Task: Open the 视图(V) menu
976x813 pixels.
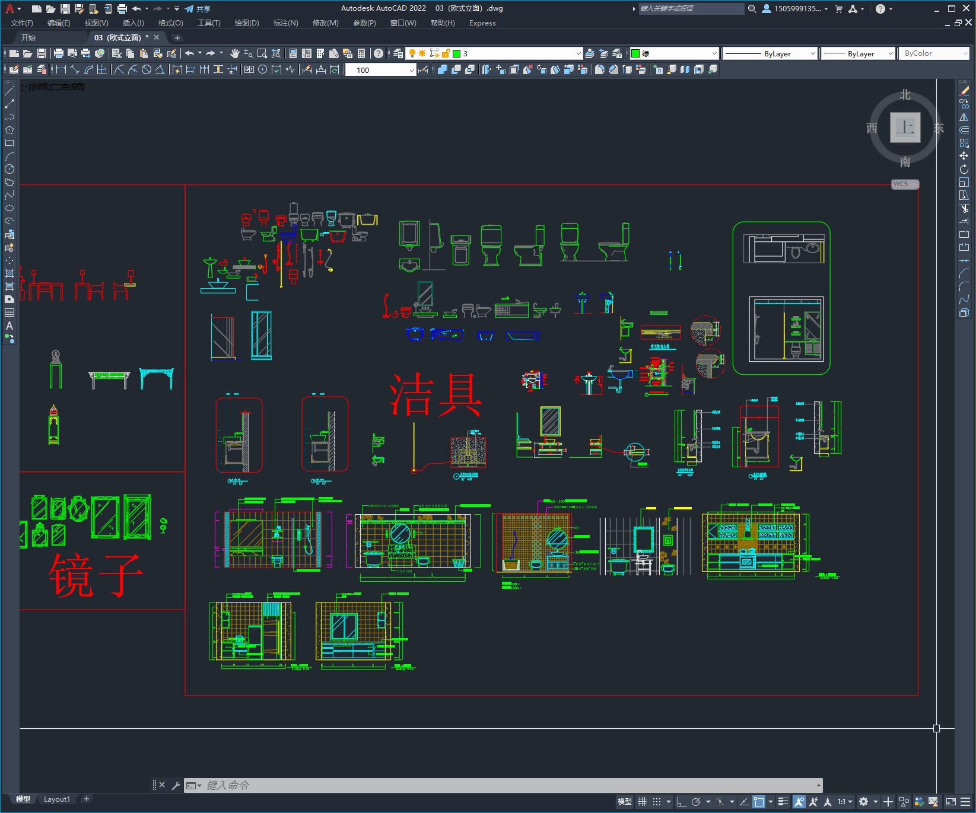Action: pyautogui.click(x=96, y=23)
